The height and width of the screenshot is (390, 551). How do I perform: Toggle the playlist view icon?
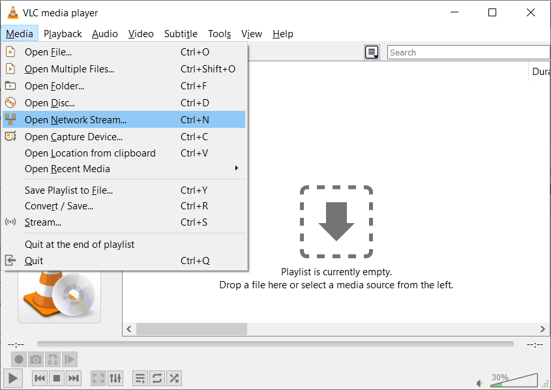coord(140,378)
